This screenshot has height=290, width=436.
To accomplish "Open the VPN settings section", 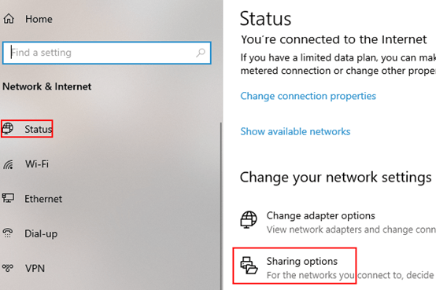I will point(35,269).
